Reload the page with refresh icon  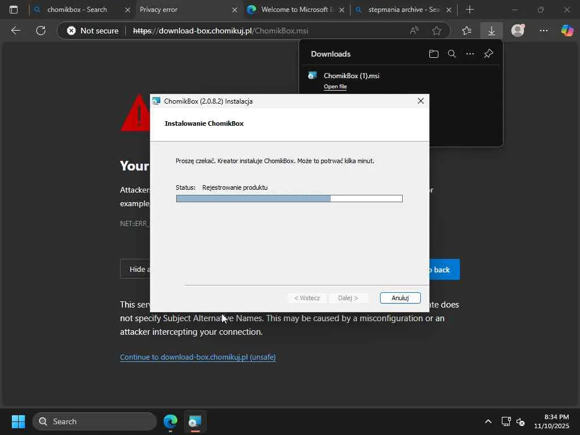(x=41, y=31)
